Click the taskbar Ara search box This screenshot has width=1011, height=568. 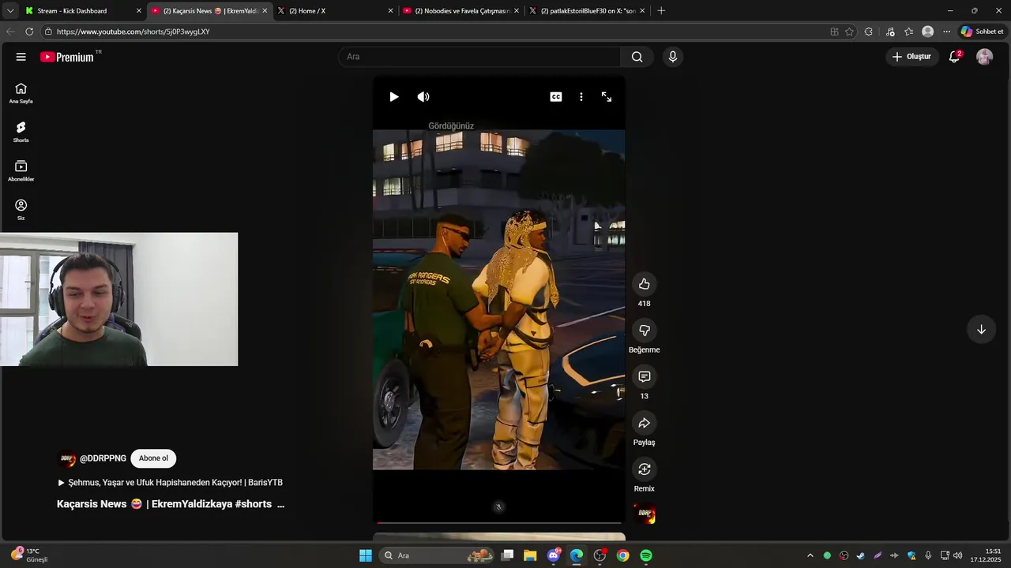pyautogui.click(x=437, y=555)
